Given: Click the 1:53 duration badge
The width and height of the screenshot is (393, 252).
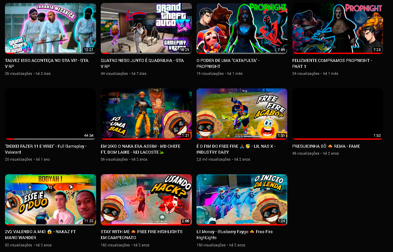Looking at the screenshot, I should tap(377, 135).
